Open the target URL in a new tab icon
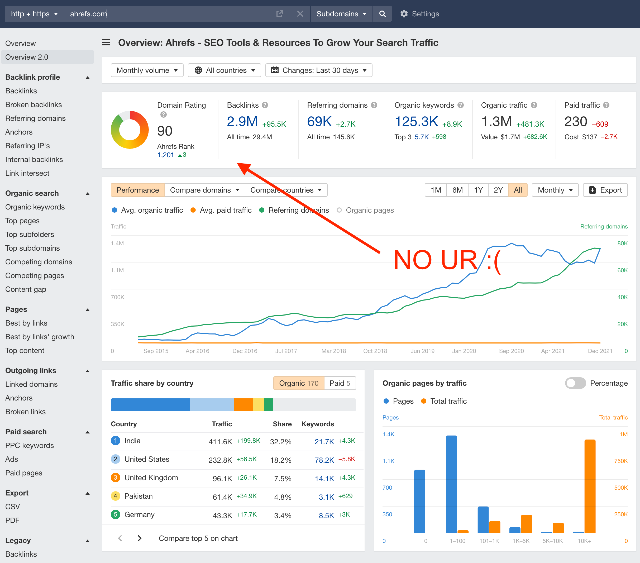 [x=279, y=14]
